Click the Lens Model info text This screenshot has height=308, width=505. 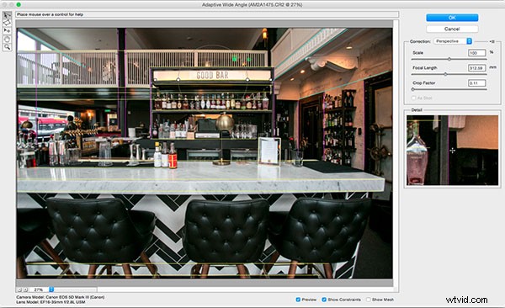pos(50,302)
